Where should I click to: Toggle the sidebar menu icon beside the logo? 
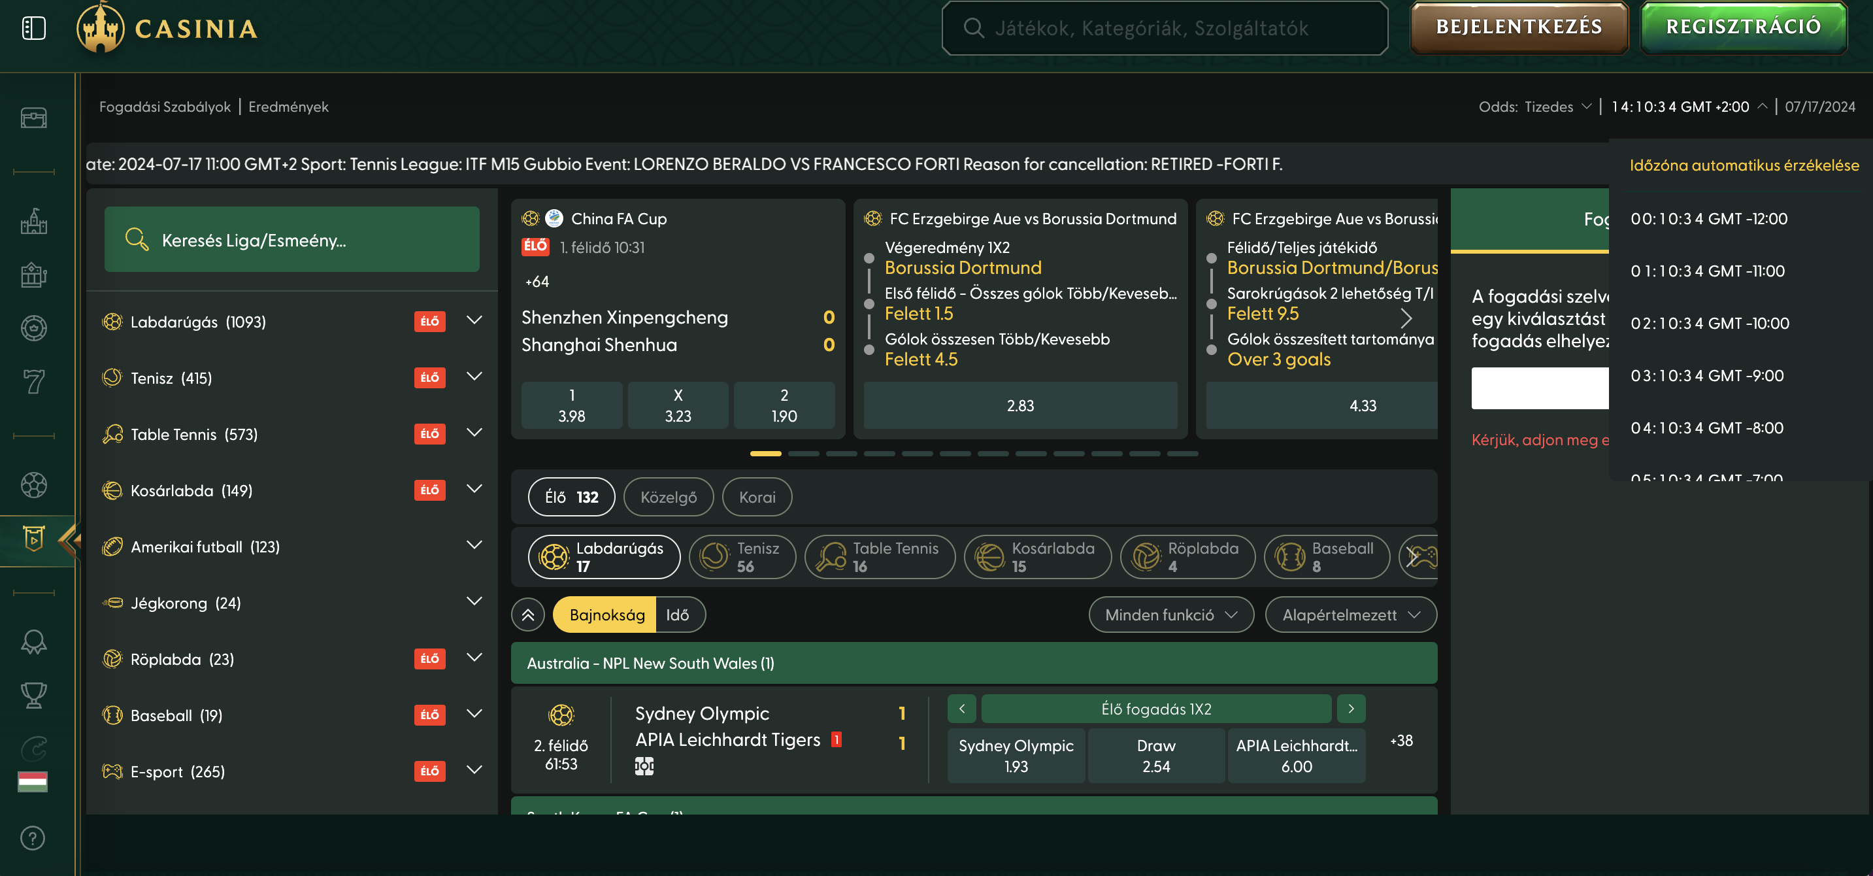coord(33,28)
